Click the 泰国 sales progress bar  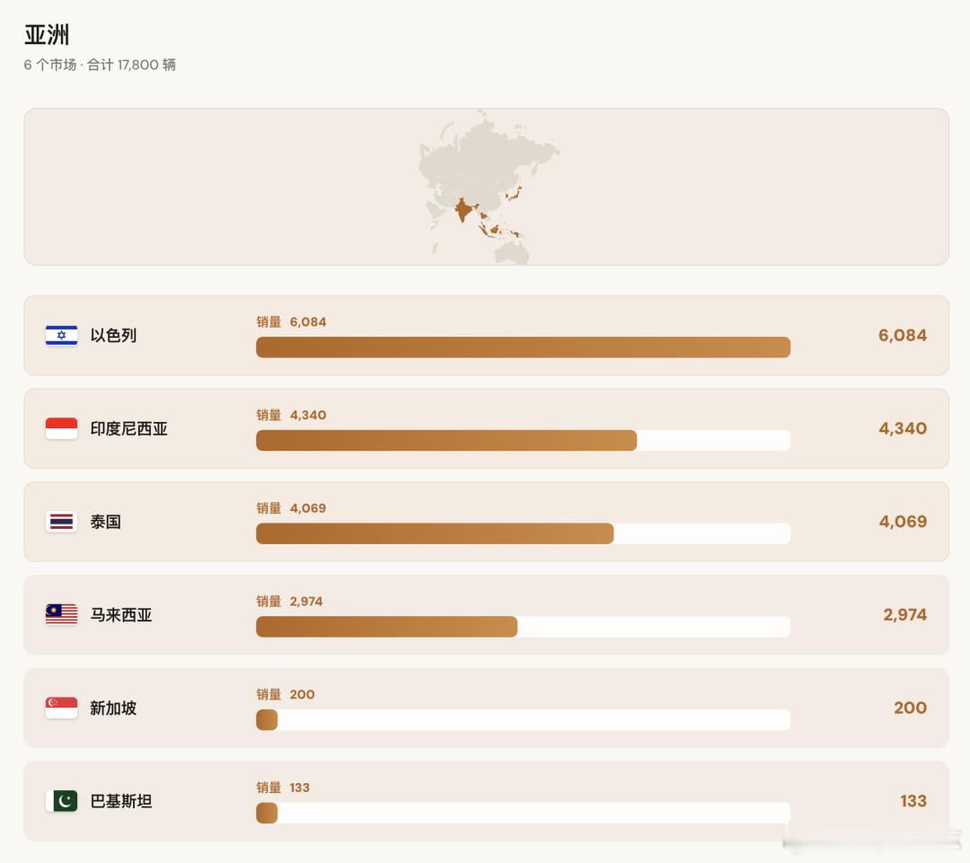point(524,534)
